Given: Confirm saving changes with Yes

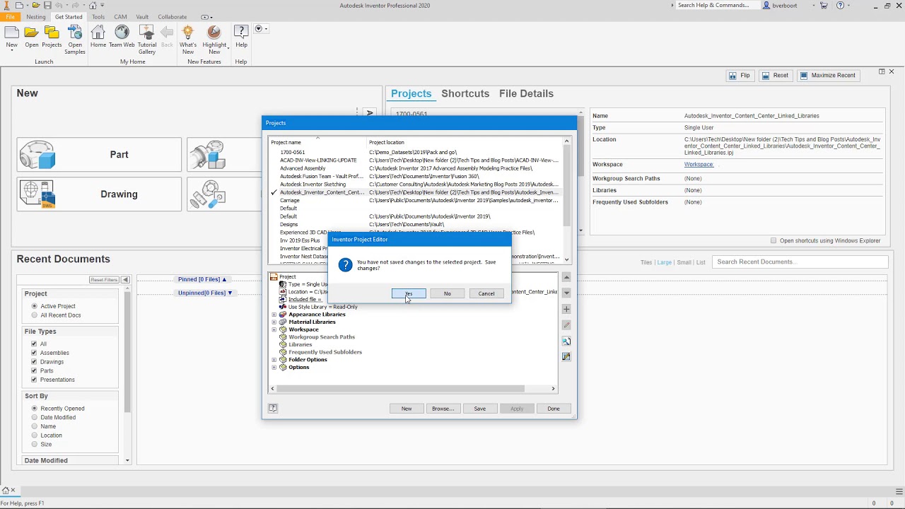Looking at the screenshot, I should tap(409, 293).
